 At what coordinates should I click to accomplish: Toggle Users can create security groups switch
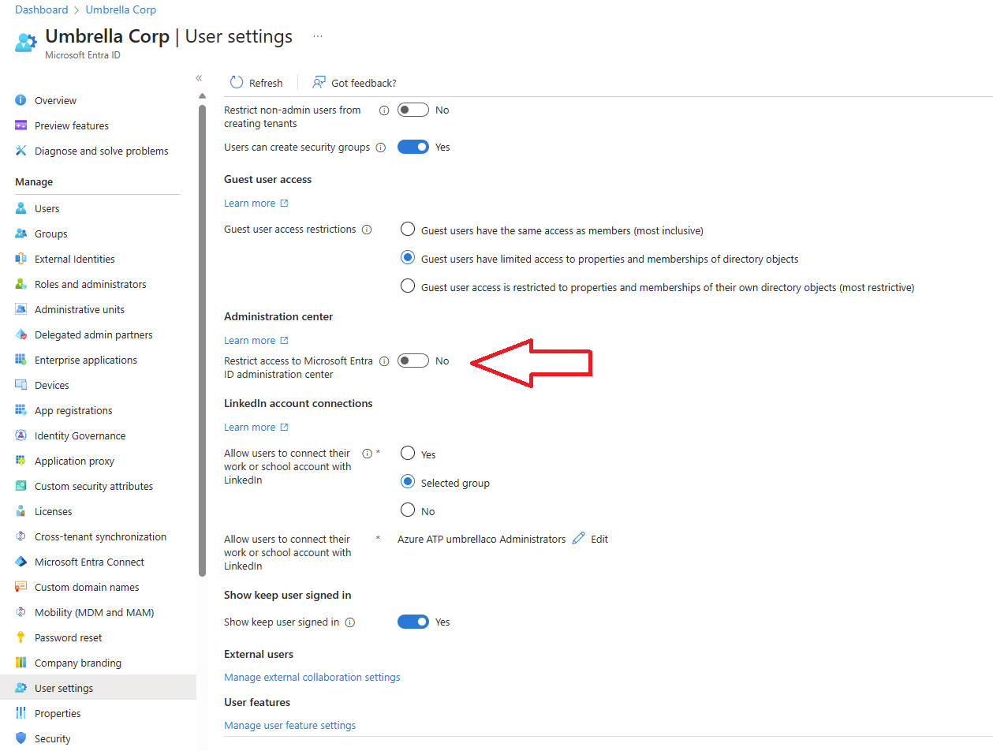point(413,147)
